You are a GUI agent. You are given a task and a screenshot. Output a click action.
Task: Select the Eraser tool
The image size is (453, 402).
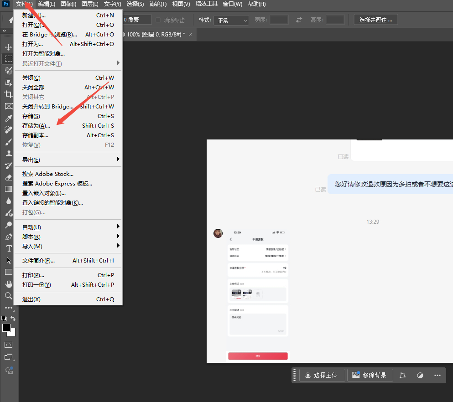tap(8, 177)
